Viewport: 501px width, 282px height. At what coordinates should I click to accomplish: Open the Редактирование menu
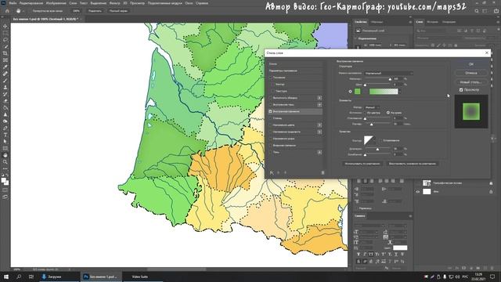click(x=31, y=3)
